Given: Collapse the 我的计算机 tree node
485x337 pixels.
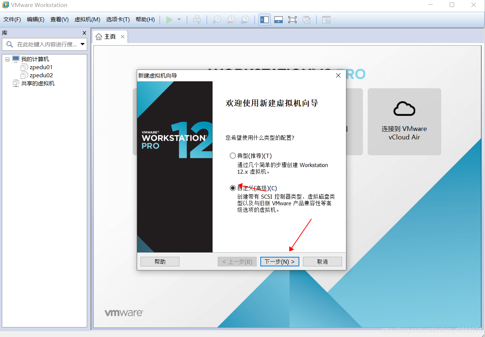Looking at the screenshot, I should pos(7,59).
